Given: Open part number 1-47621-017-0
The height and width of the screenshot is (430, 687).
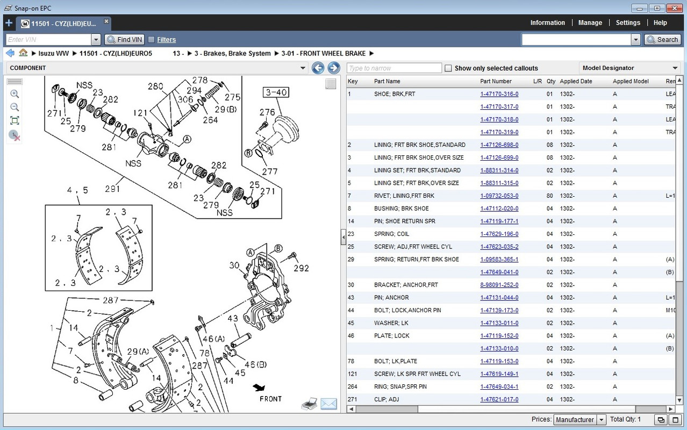Looking at the screenshot, I should (499, 399).
